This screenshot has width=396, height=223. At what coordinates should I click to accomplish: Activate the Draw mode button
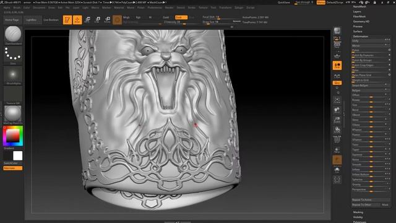click(77, 20)
